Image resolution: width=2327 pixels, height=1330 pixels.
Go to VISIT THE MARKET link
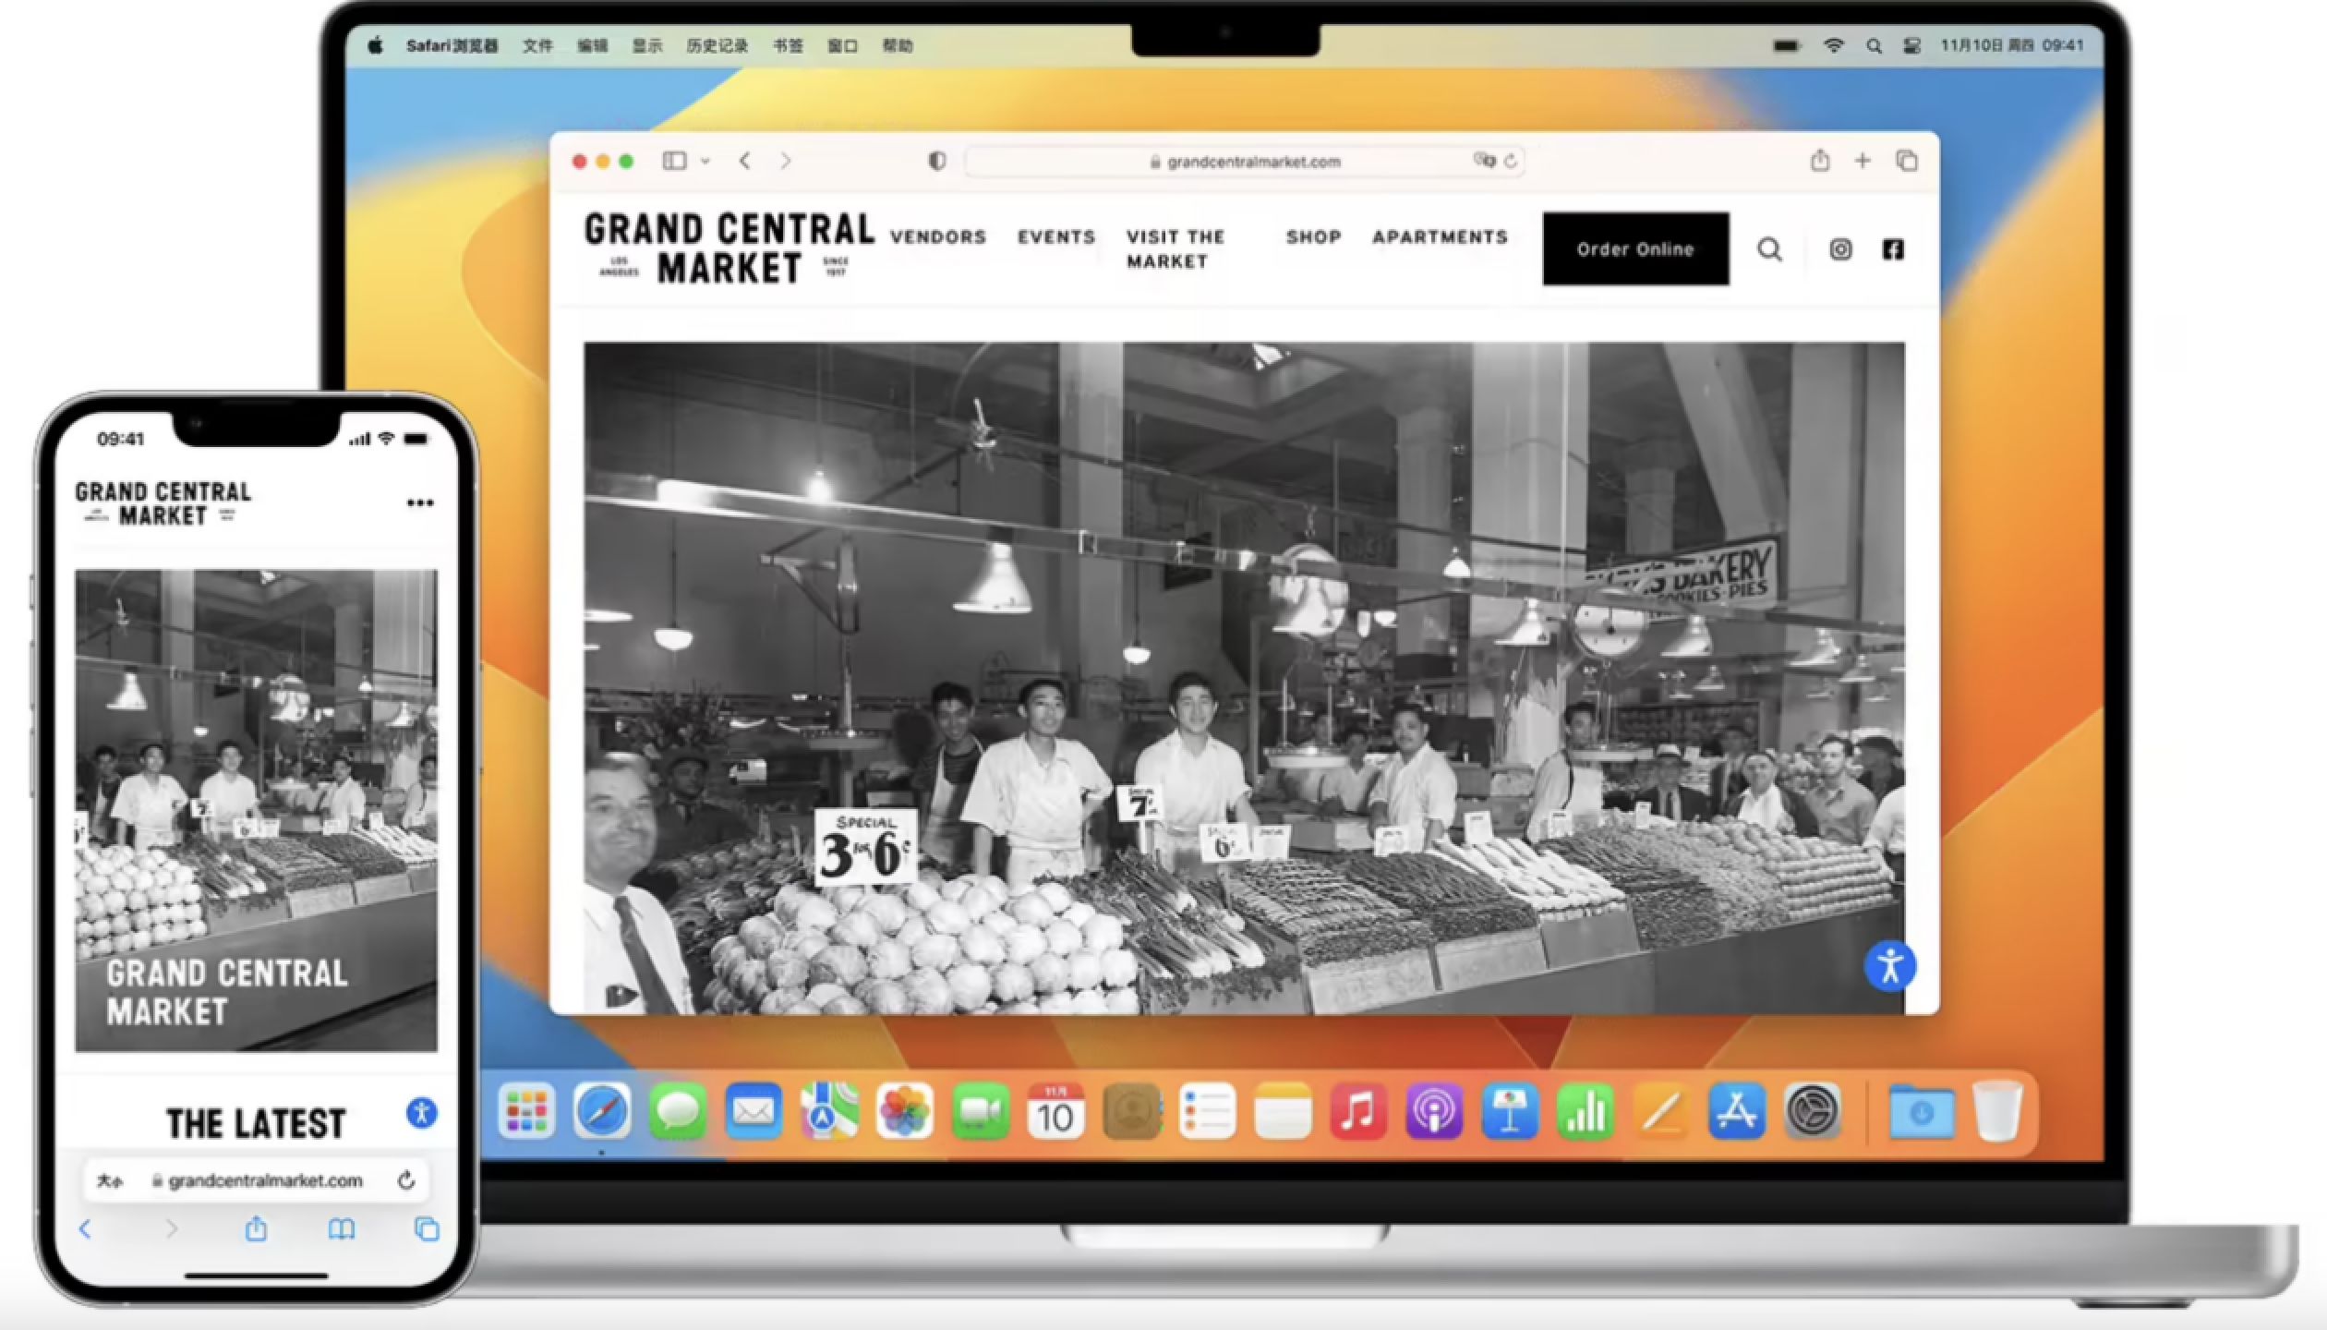(1176, 249)
